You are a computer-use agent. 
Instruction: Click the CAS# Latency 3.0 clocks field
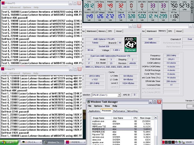[x=171, y=63]
